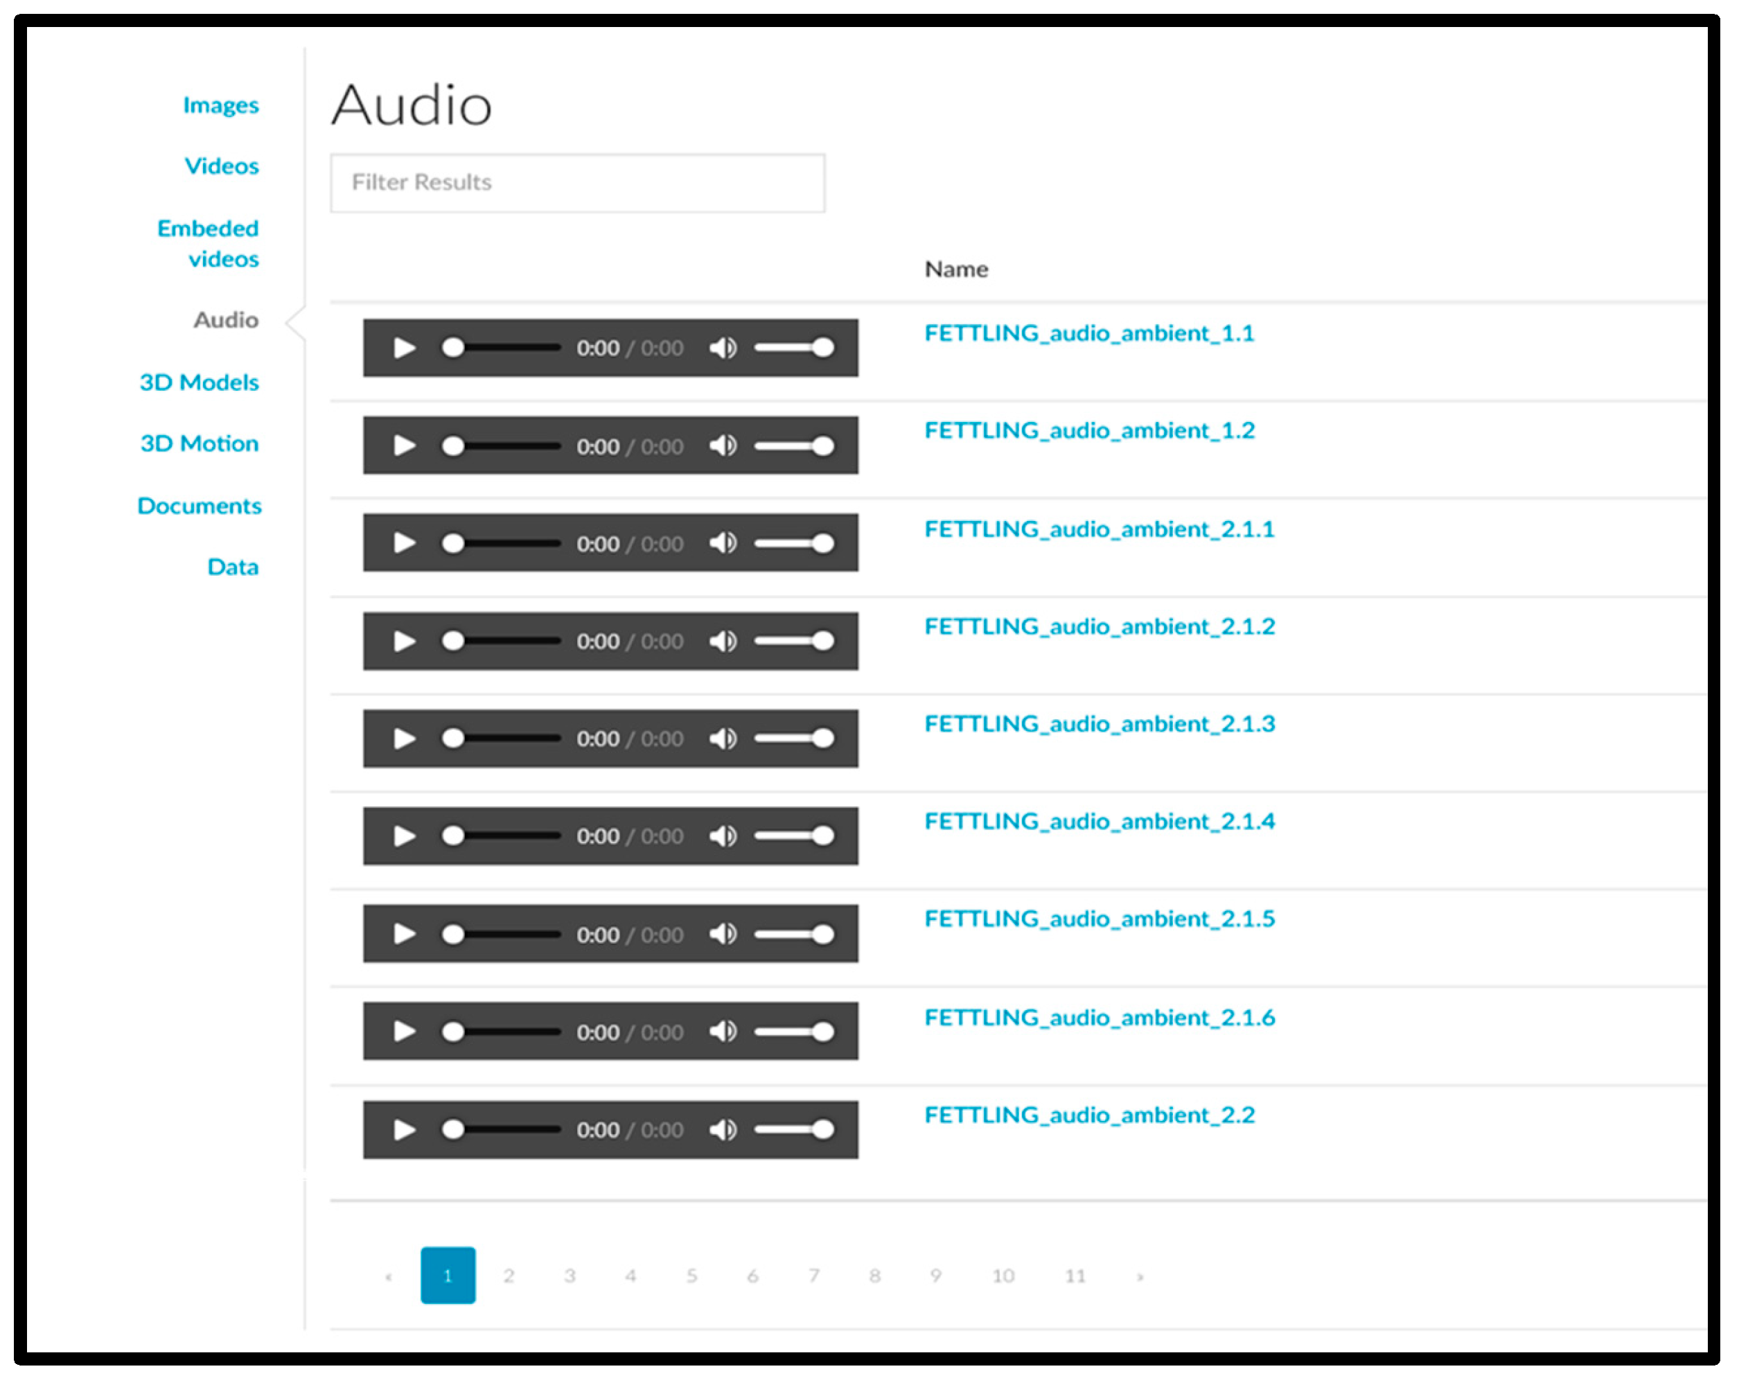
Task: Start playback of the FETTLING_audio_ambient_2.2 track
Action: click(404, 1130)
